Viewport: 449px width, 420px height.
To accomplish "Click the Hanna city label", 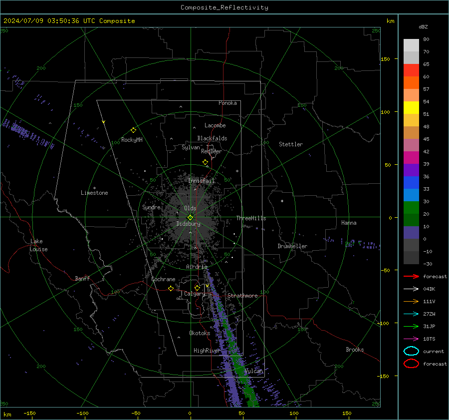I will (x=349, y=223).
